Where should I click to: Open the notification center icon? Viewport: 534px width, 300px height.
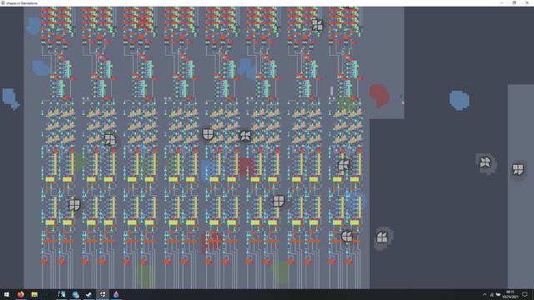tap(525, 294)
